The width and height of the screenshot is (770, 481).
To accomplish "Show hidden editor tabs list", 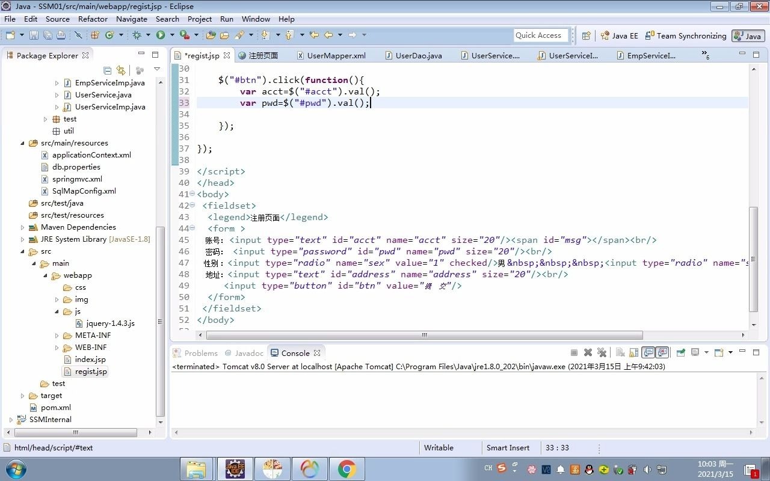I will click(706, 55).
